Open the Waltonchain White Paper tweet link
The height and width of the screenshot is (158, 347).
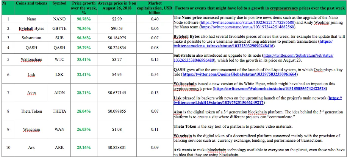[270, 89]
